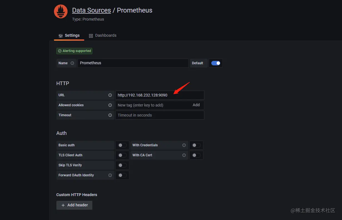Click the With Credentials info icon
This screenshot has width=342, height=220.
[184, 145]
